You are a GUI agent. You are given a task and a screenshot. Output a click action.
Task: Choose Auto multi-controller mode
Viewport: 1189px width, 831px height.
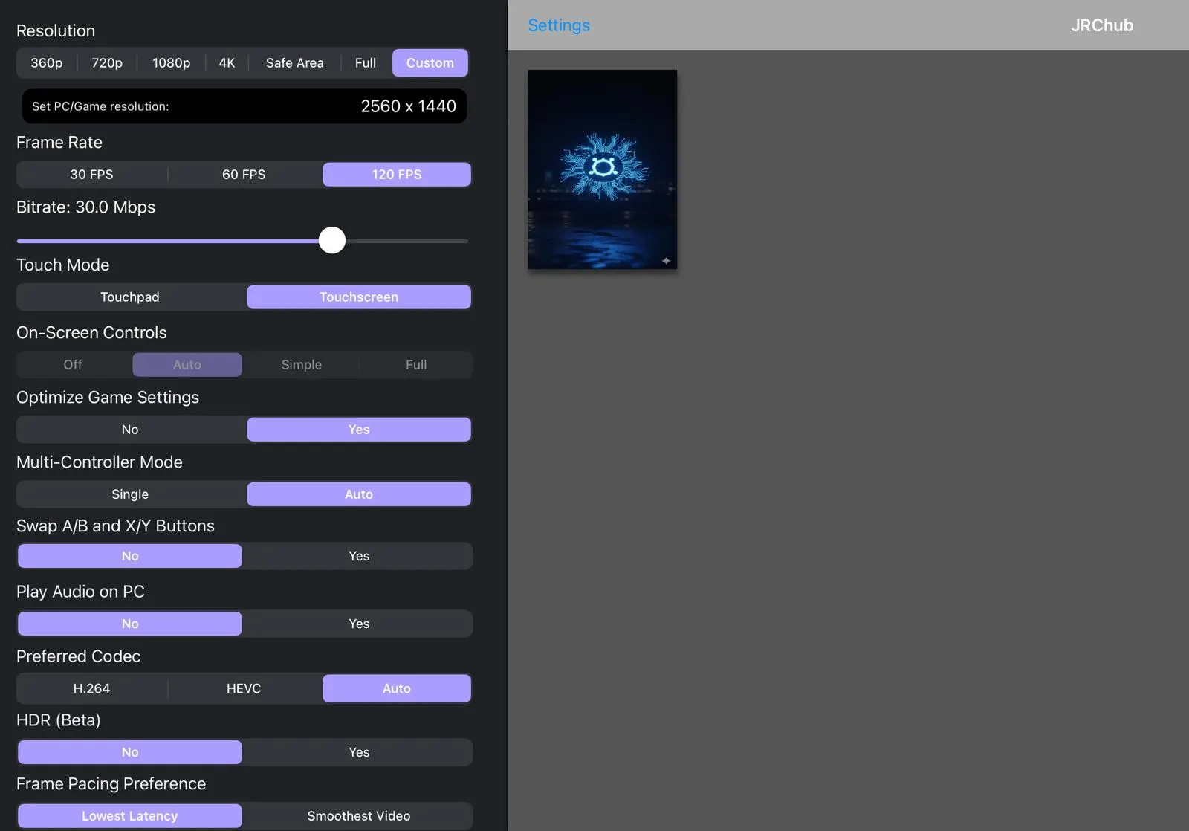point(359,494)
